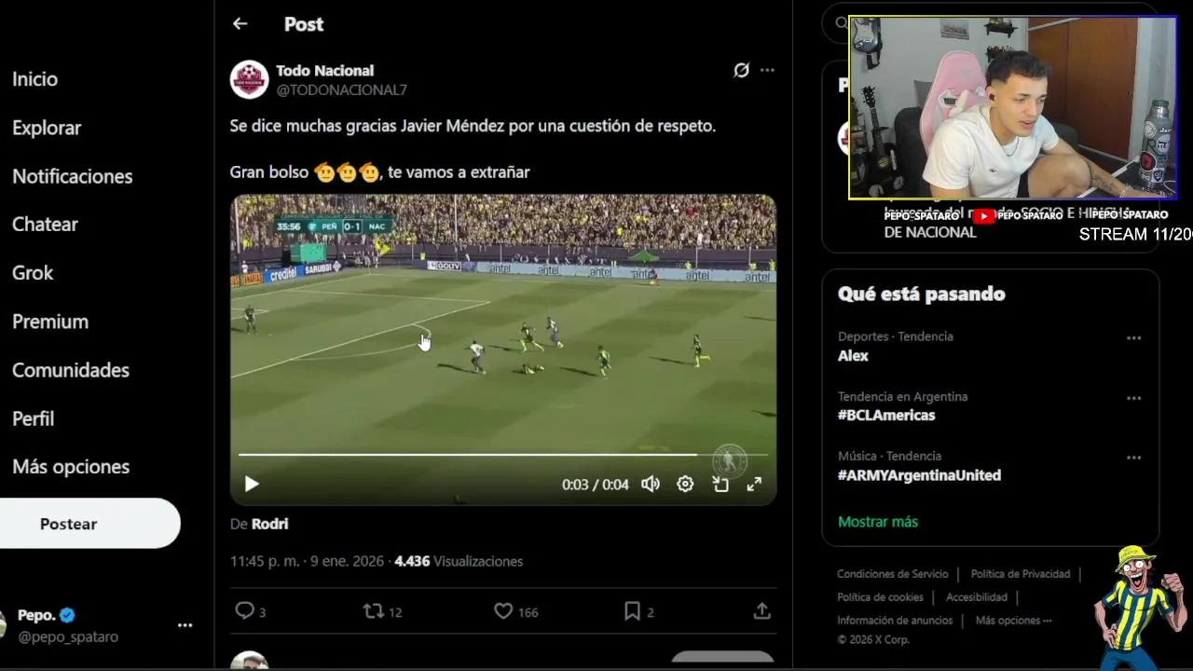Click Mostrar más under trends
This screenshot has height=671, width=1193.
point(878,522)
